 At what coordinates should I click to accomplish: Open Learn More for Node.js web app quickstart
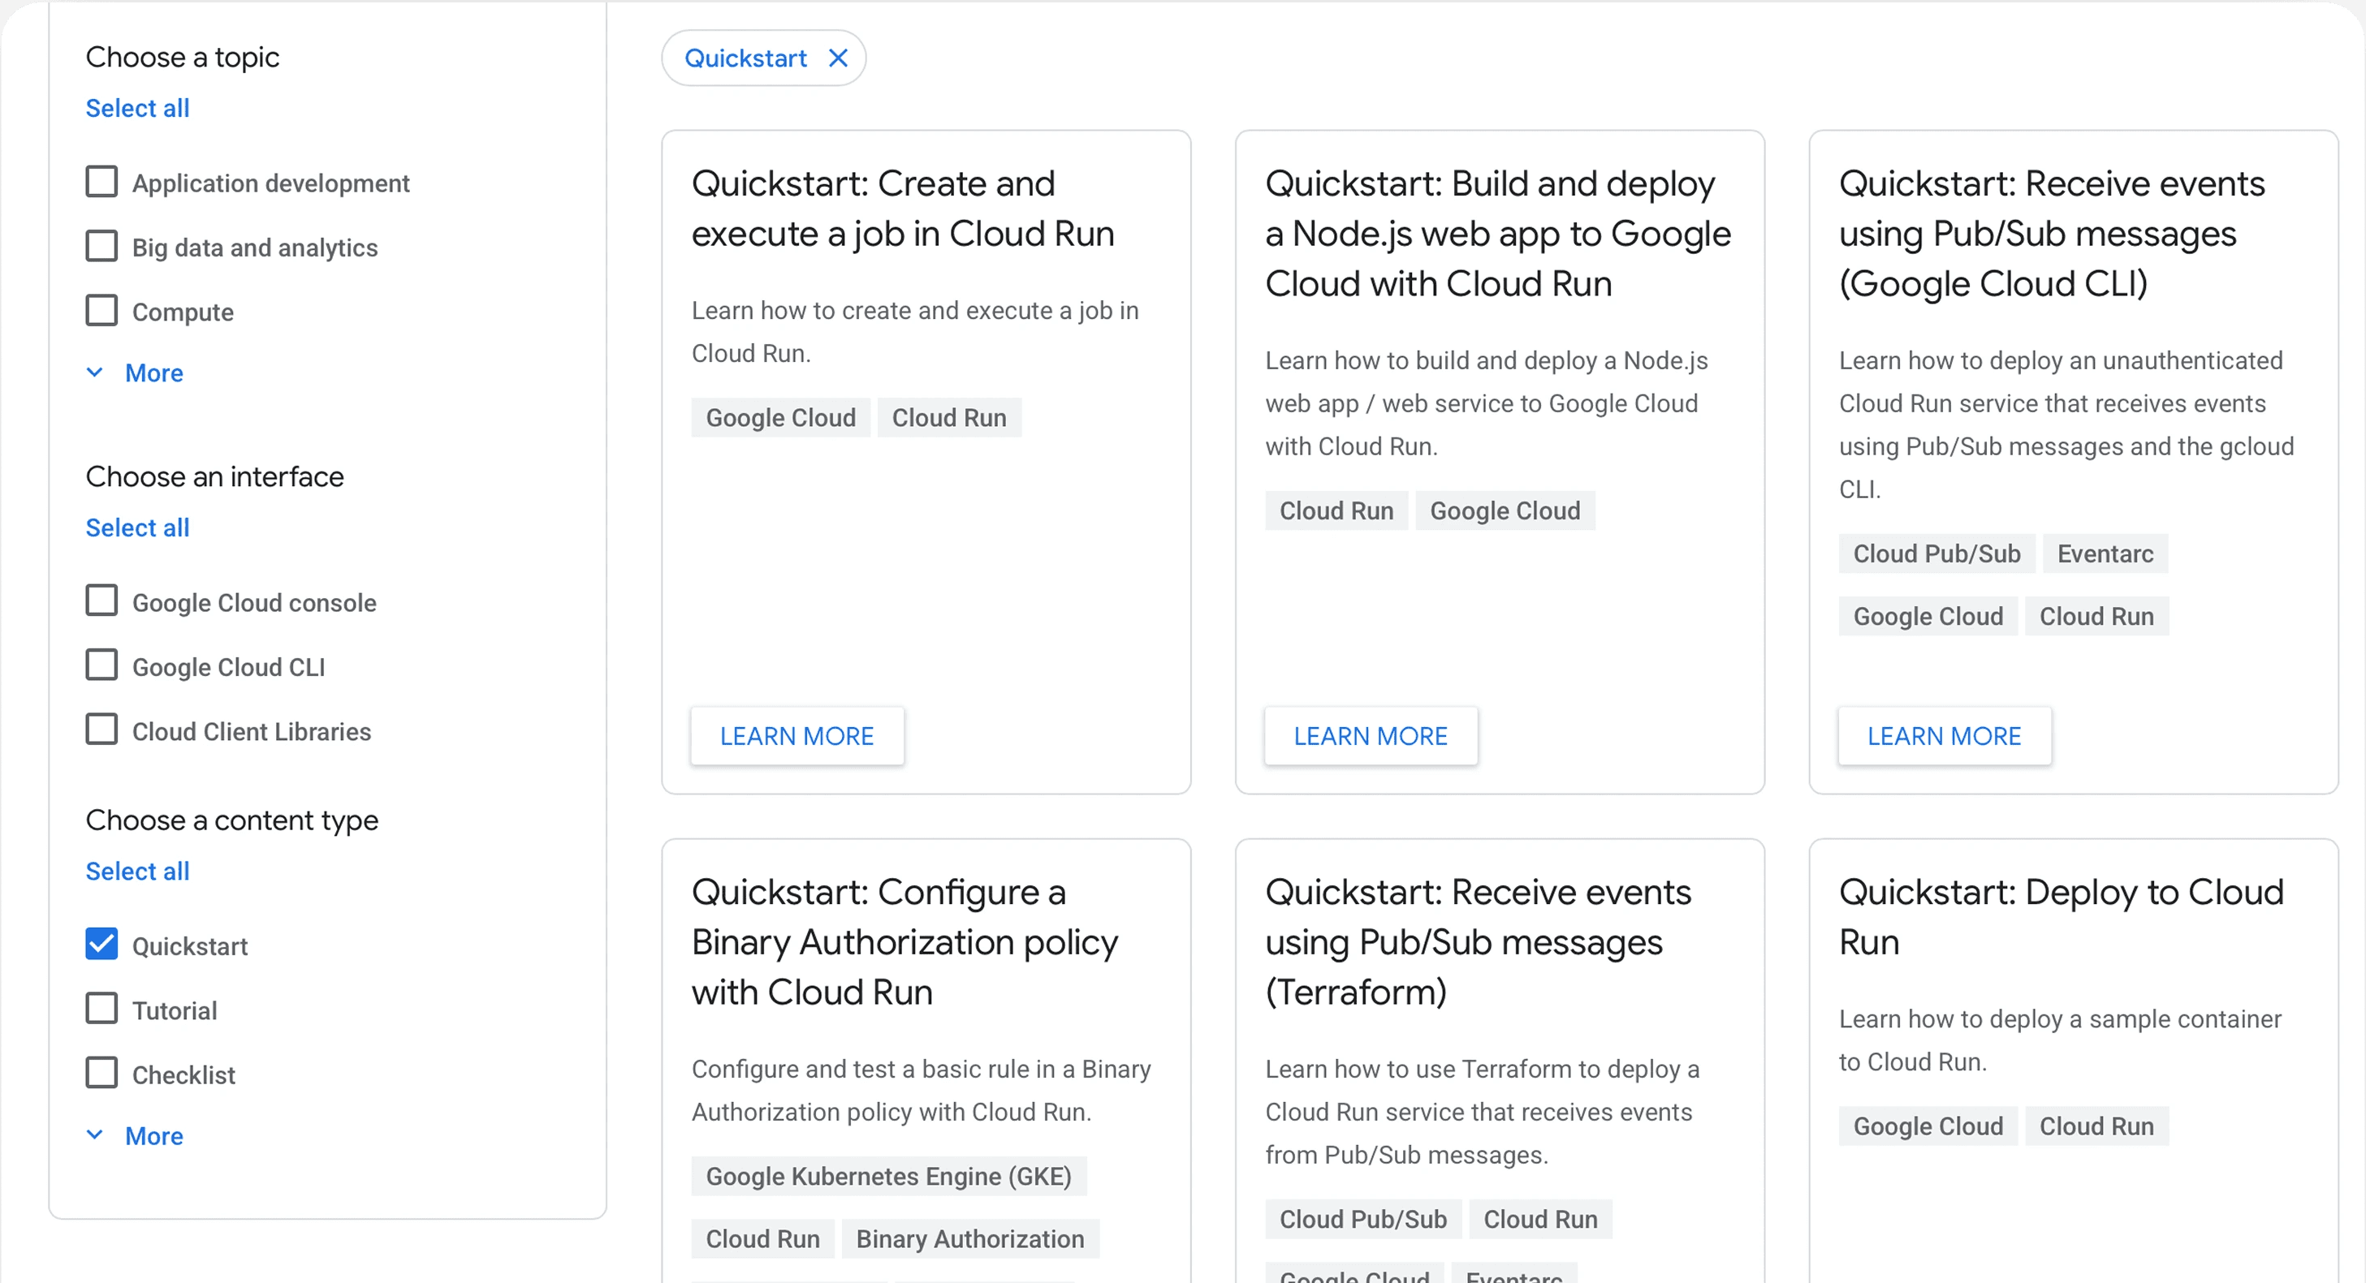pos(1371,736)
